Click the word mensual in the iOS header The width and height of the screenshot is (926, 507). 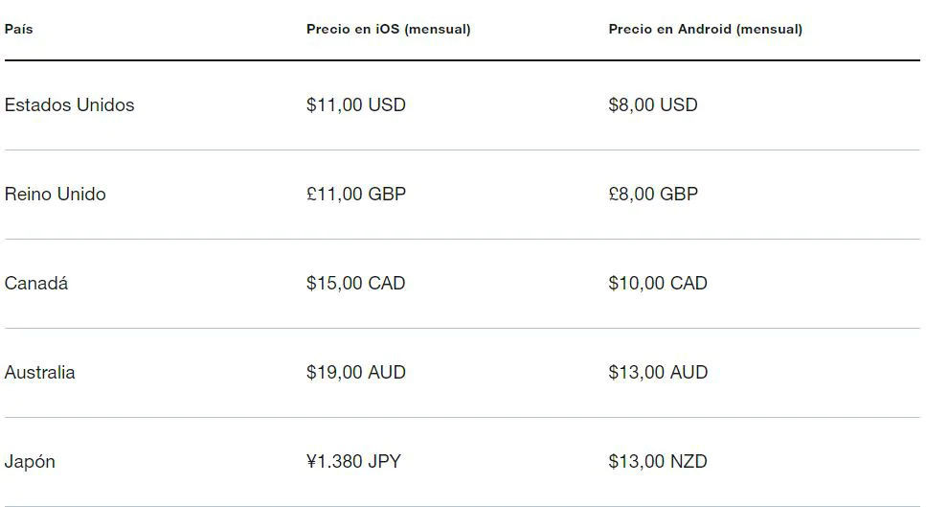(438, 29)
